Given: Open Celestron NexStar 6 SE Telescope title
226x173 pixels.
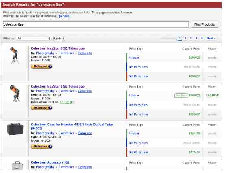Looking at the screenshot, I should (x=58, y=48).
